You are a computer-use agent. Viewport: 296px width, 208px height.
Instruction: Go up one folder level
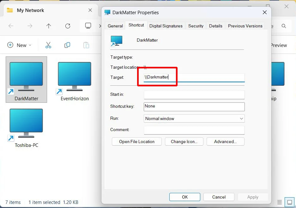[x=49, y=26]
